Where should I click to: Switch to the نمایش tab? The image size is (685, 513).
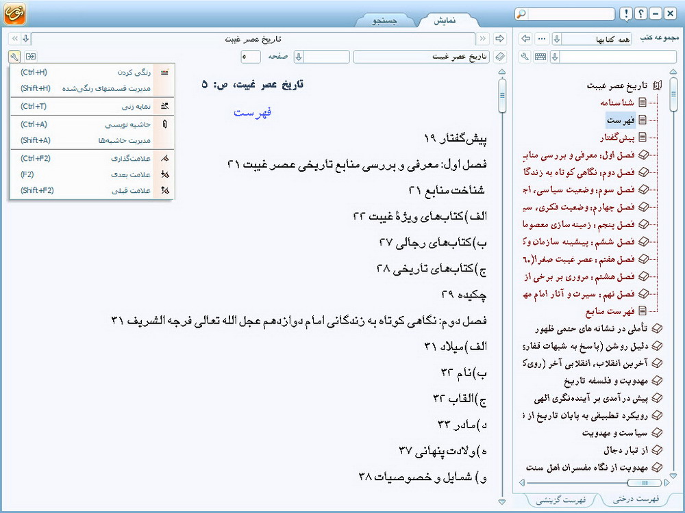click(445, 21)
